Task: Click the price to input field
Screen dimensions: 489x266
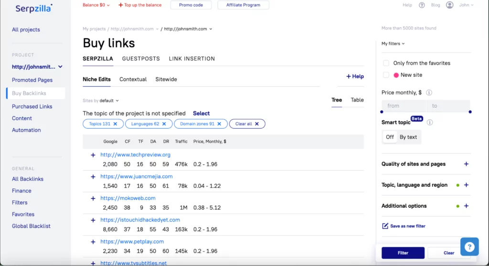Action: pyautogui.click(x=448, y=106)
